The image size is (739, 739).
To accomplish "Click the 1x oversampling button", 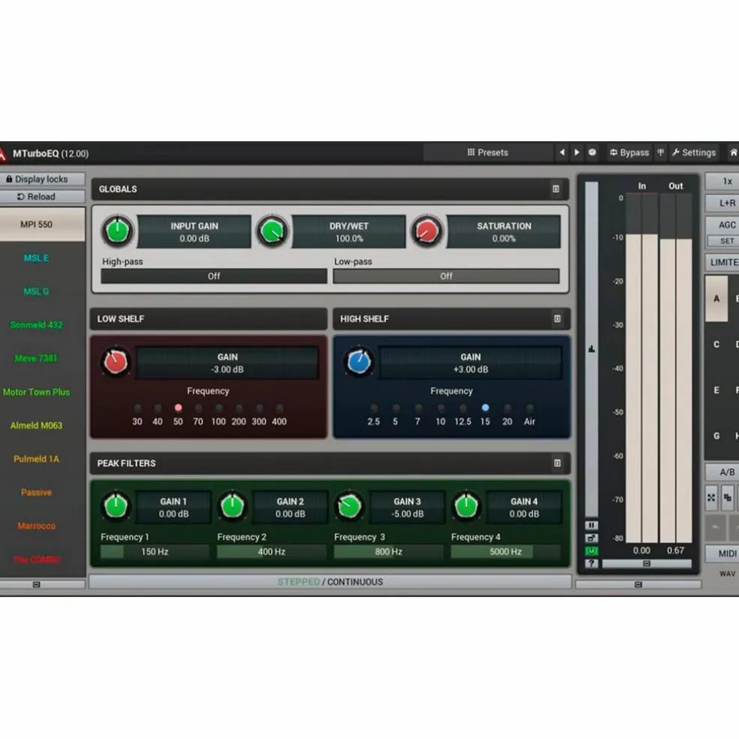I will (x=725, y=181).
